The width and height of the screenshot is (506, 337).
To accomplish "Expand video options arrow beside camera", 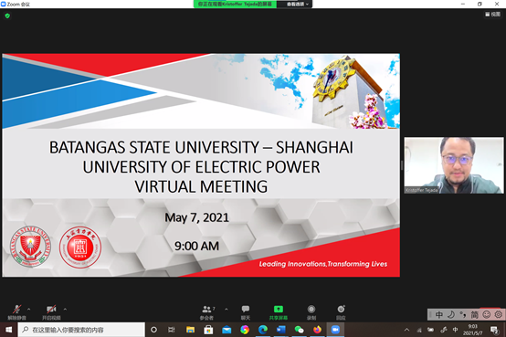I will (65, 310).
